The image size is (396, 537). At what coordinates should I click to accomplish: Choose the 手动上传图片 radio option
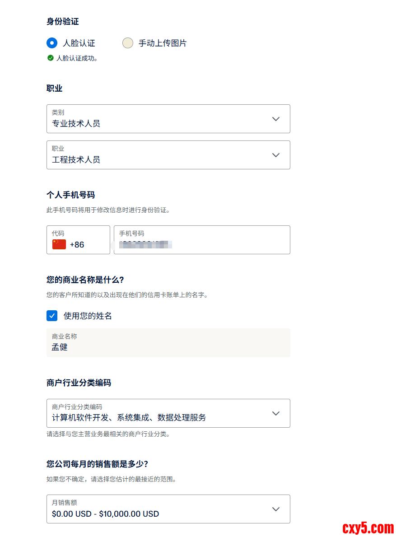[128, 43]
